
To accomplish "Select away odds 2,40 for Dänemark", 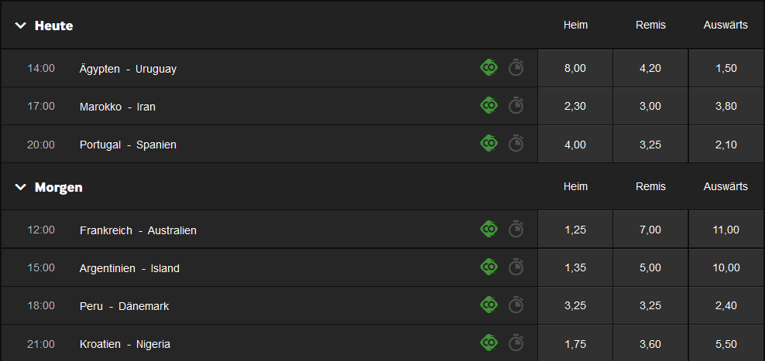I will (x=726, y=305).
